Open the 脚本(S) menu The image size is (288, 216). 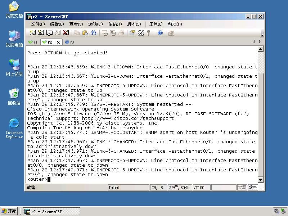134,24
